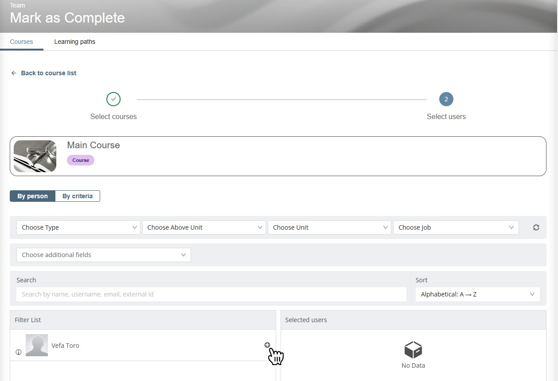Switch to the Learning paths tab
Viewport: 558px width, 381px height.
(74, 42)
